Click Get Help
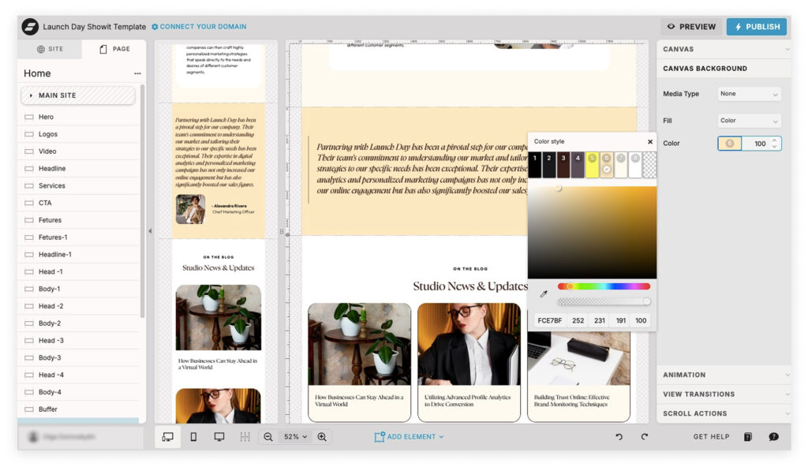The image size is (808, 467). coord(711,436)
